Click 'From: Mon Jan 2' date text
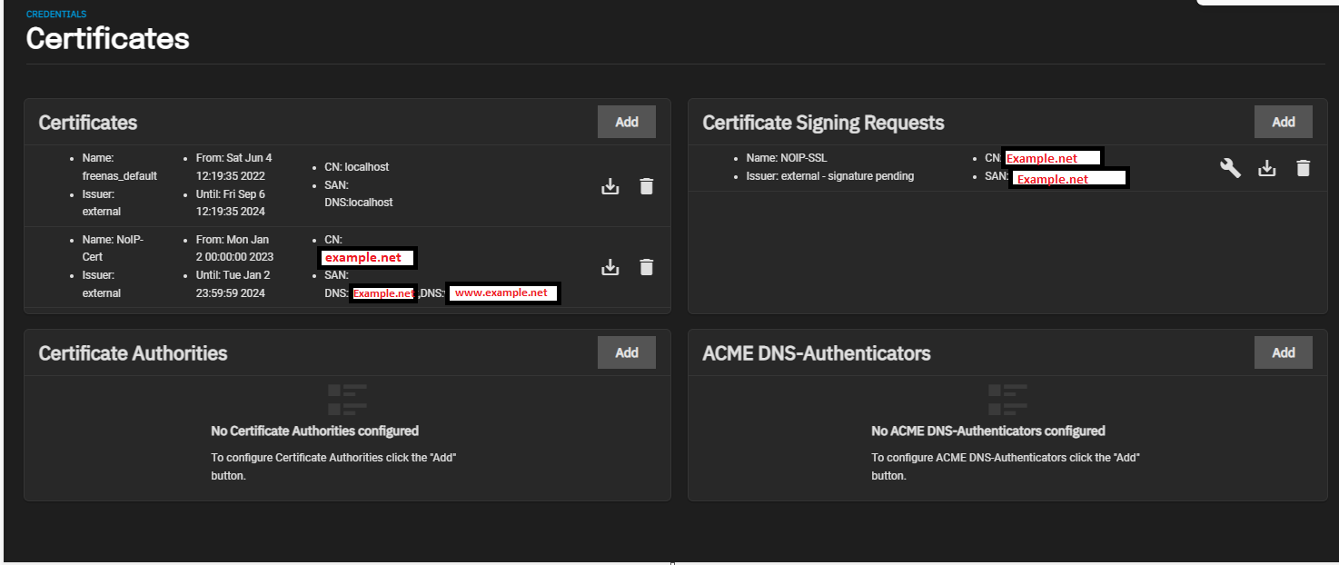 [x=234, y=248]
